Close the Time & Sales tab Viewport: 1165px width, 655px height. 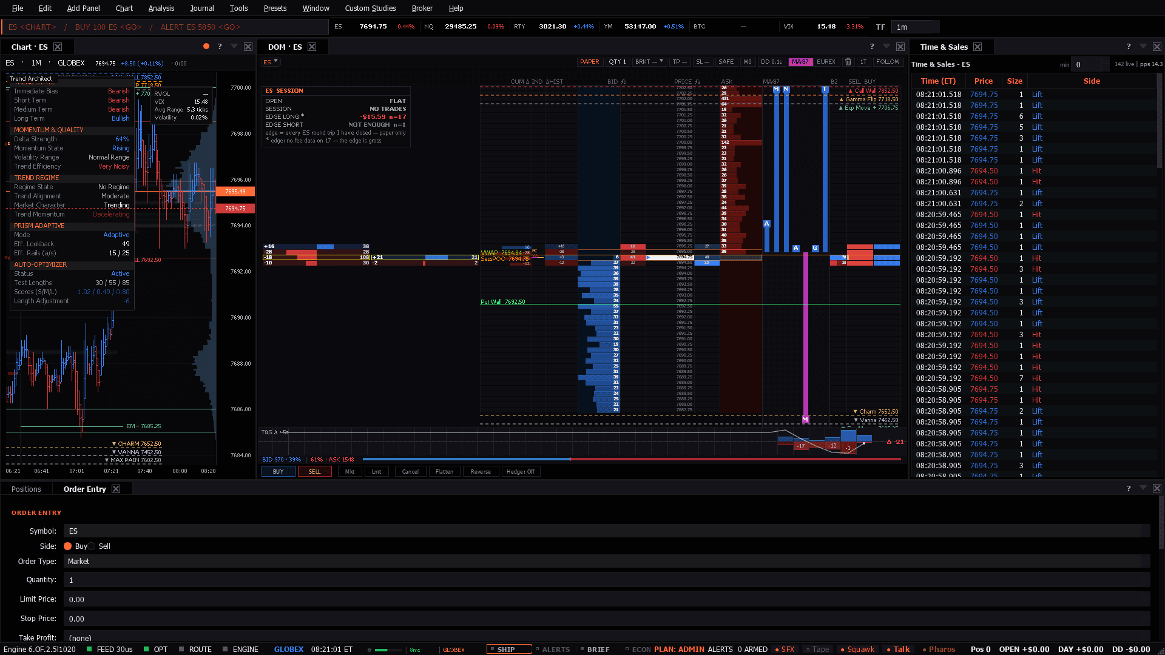coord(978,47)
